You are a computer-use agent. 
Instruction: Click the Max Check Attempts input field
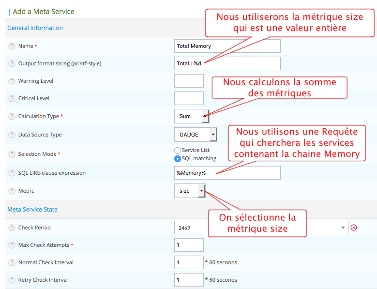[189, 245]
